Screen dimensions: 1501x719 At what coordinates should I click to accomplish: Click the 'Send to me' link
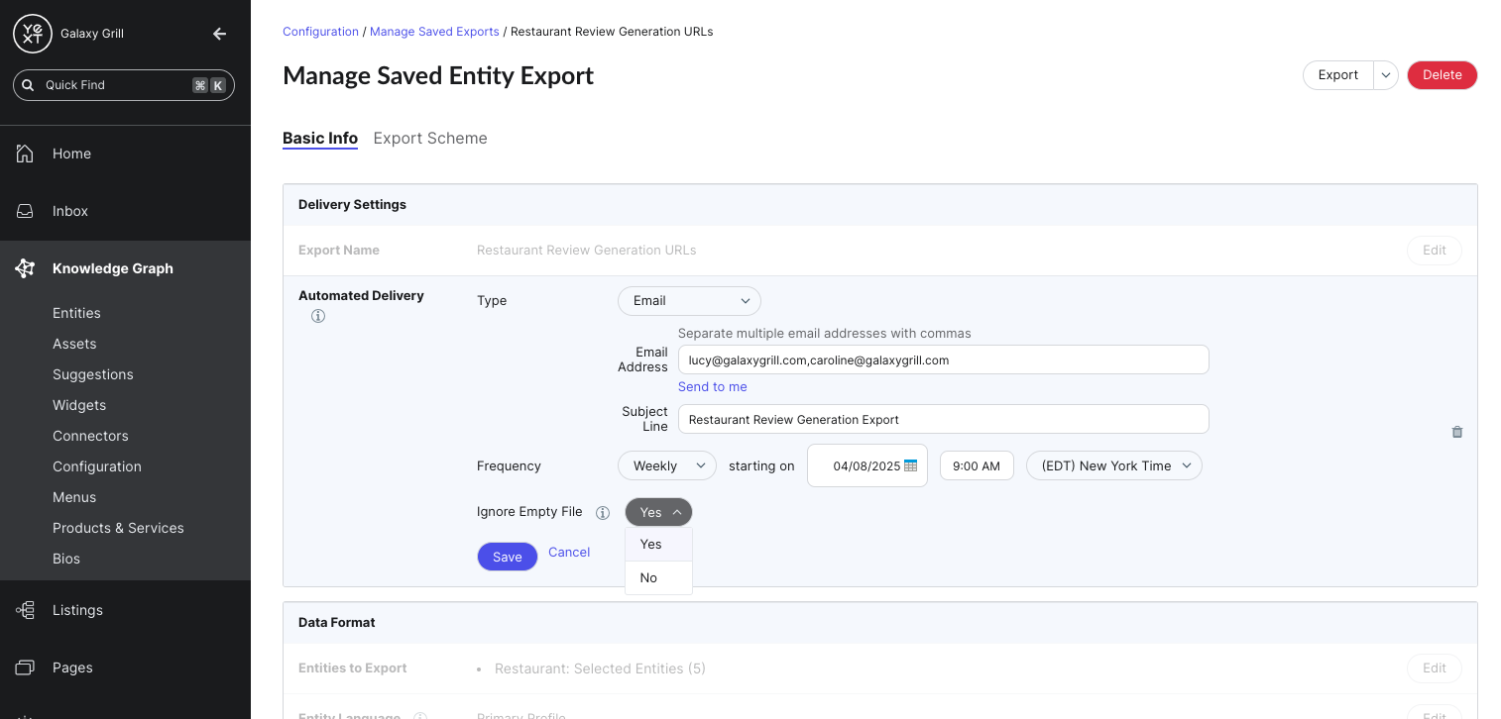[x=712, y=387]
